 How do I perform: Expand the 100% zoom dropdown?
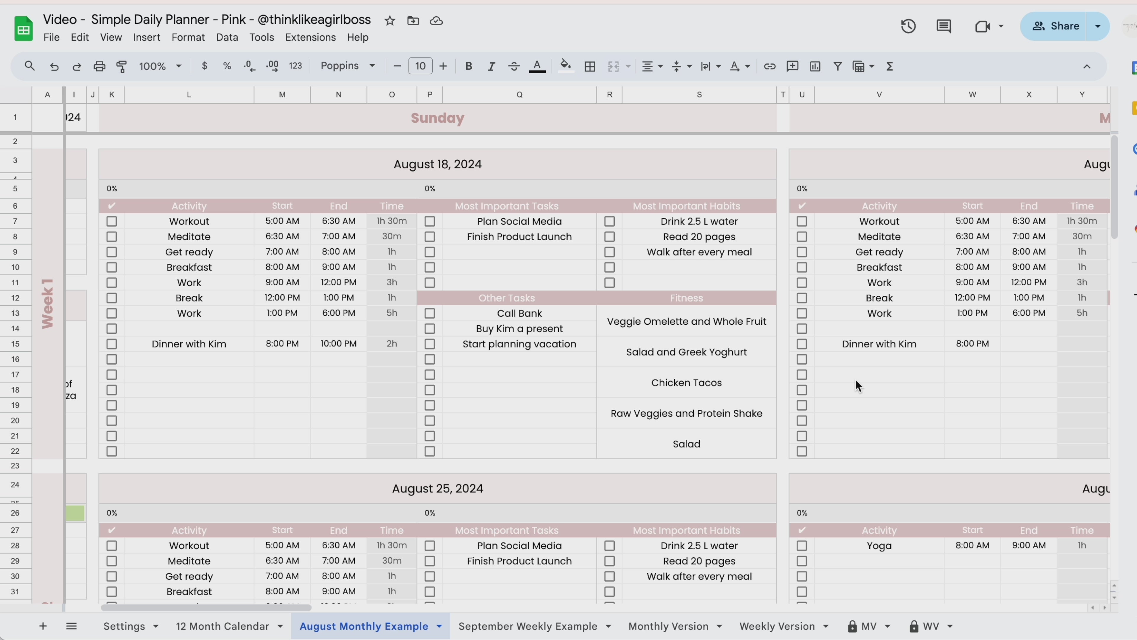(x=160, y=66)
